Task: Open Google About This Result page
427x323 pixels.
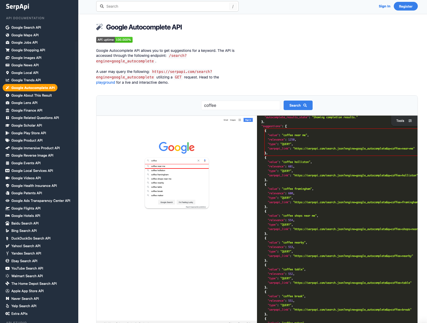Action: point(32,95)
